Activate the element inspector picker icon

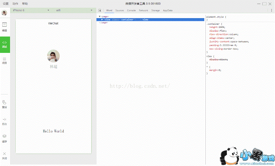point(100,10)
